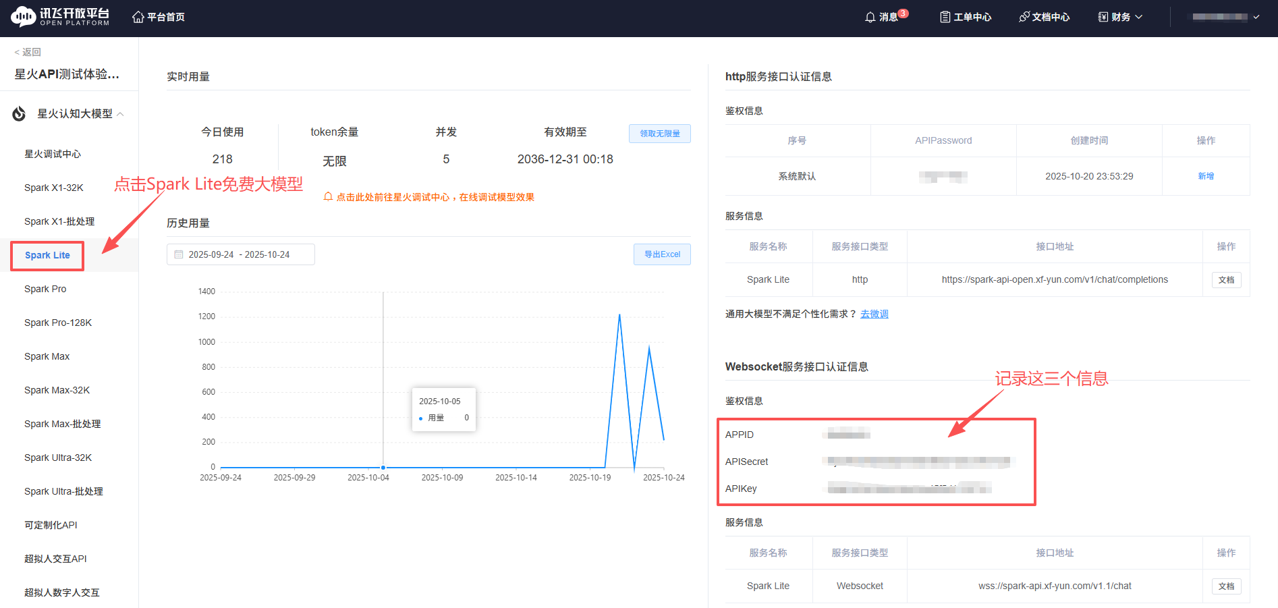
Task: Select Spark X1-32K in the sidebar
Action: click(54, 188)
